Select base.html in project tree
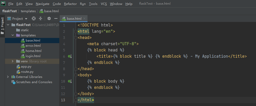Screen dimensions: 256x106 coord(32,41)
